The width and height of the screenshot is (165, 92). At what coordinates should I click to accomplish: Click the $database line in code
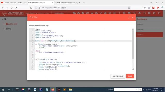(x=49, y=36)
